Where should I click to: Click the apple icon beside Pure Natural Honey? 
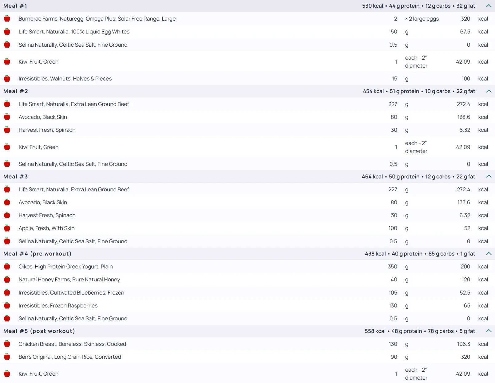click(7, 279)
